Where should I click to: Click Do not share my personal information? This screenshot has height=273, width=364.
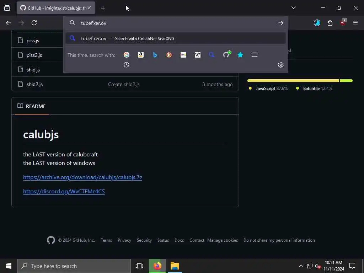click(x=279, y=240)
